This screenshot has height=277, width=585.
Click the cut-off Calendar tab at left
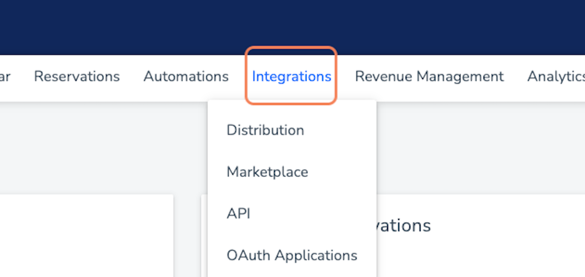pos(5,77)
